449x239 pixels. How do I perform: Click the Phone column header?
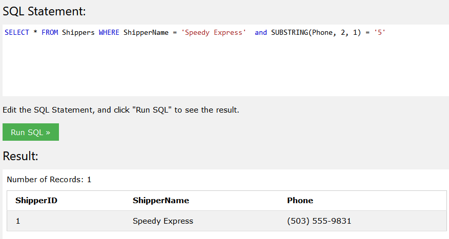click(300, 201)
